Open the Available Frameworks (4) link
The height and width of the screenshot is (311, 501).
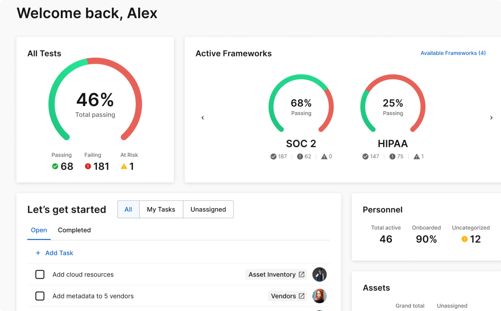coord(453,53)
